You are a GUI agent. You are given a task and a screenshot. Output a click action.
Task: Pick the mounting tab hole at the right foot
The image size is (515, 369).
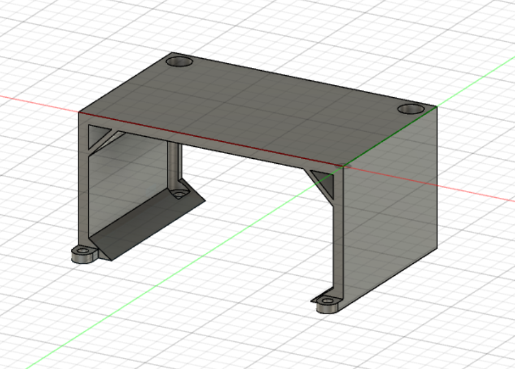(x=327, y=301)
